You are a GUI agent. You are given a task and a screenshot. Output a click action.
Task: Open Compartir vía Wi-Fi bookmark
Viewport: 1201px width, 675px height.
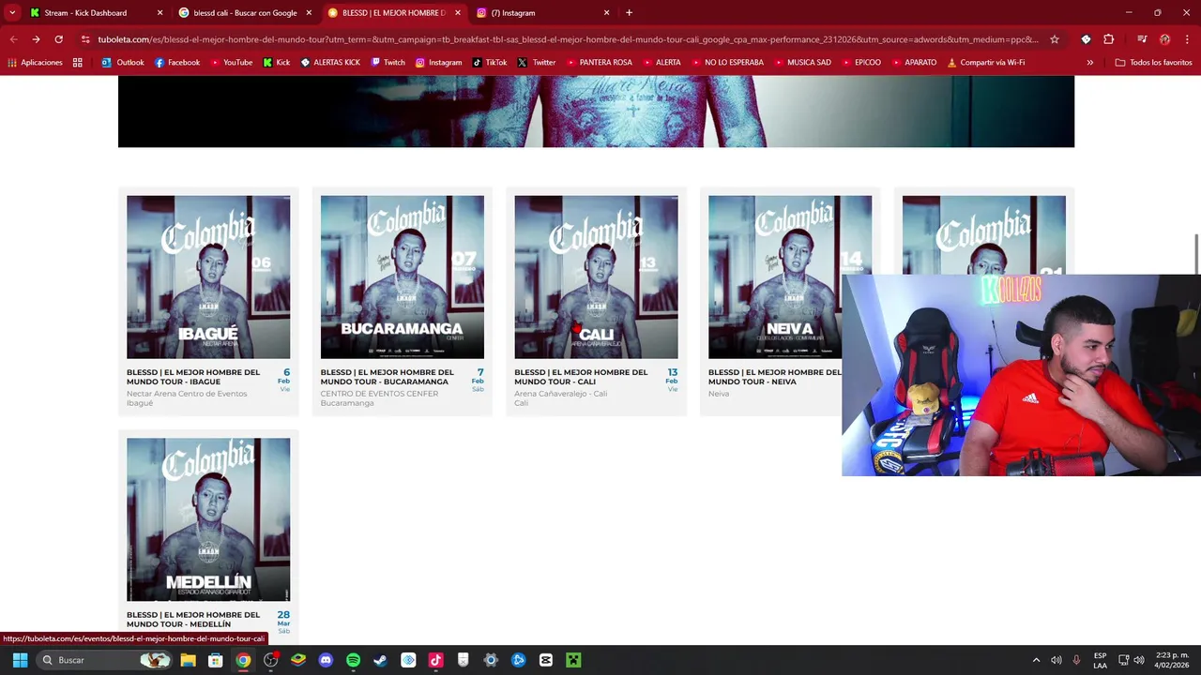point(985,63)
